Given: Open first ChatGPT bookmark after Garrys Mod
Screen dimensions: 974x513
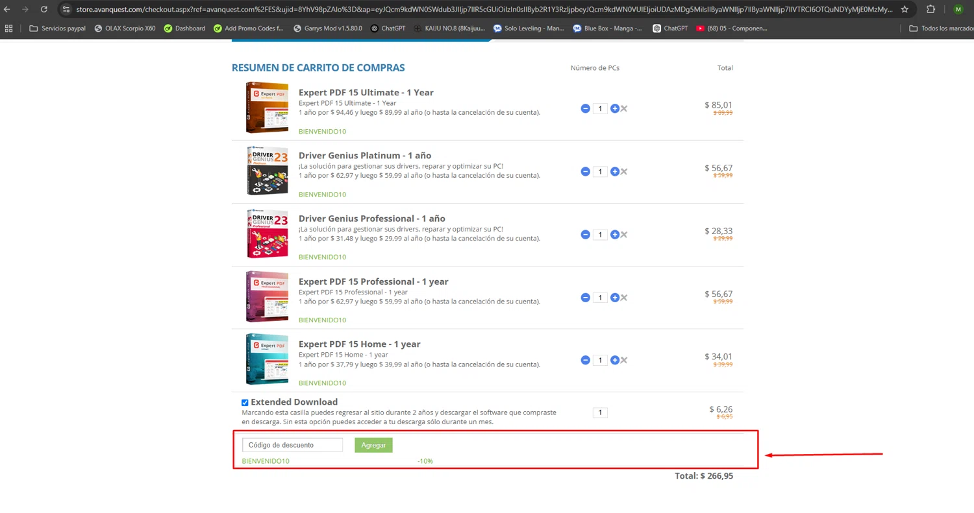Looking at the screenshot, I should click(388, 29).
